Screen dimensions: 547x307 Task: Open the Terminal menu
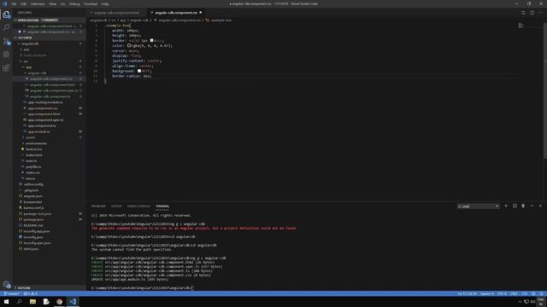(x=91, y=3)
